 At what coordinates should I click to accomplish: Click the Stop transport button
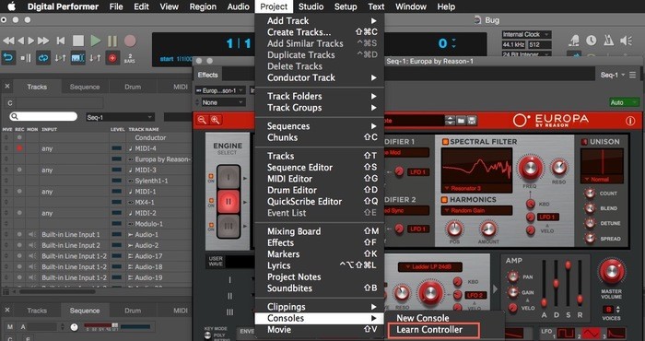[x=78, y=41]
